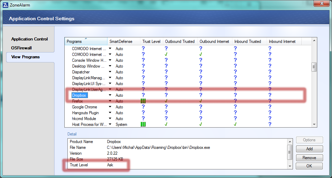Open SmartDefense dropdown for Host Process
Viewport: 332px width, 178px height.
pos(110,124)
